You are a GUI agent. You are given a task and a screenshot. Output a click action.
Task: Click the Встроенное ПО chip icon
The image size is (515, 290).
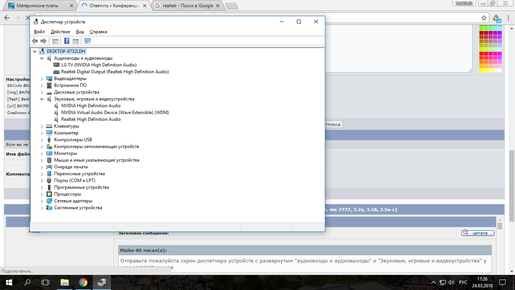tap(49, 85)
